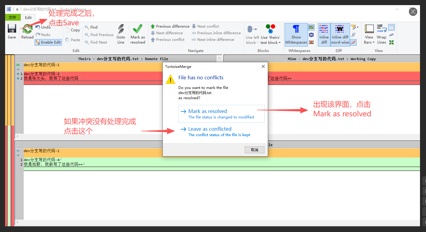Viewport: 426px width, 232px height.
Task: Select the blue-circle whitespace option
Action: tap(311, 35)
